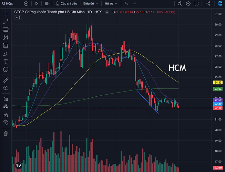
Task: Open the 'Các chỉ báo' indicators menu
Action: click(x=66, y=3)
